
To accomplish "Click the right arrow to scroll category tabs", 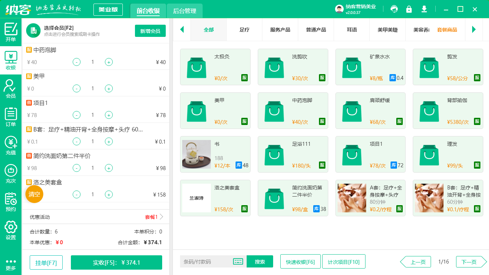I will [x=474, y=30].
